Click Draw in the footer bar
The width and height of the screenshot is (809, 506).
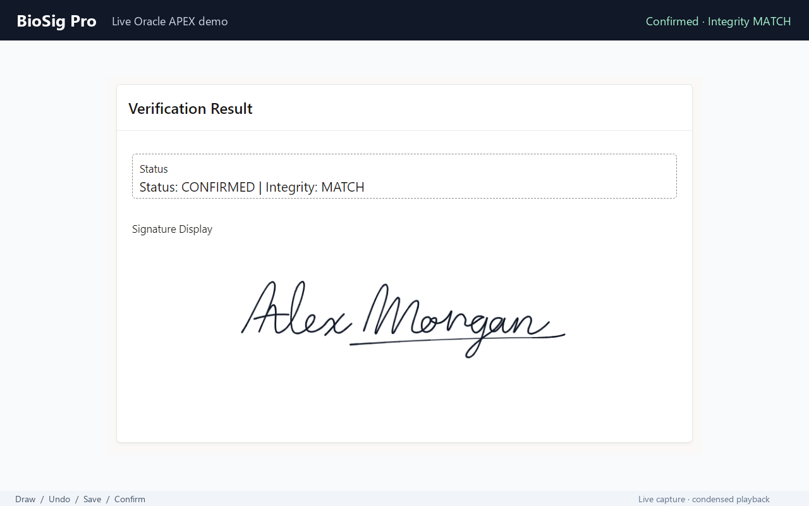(x=25, y=499)
